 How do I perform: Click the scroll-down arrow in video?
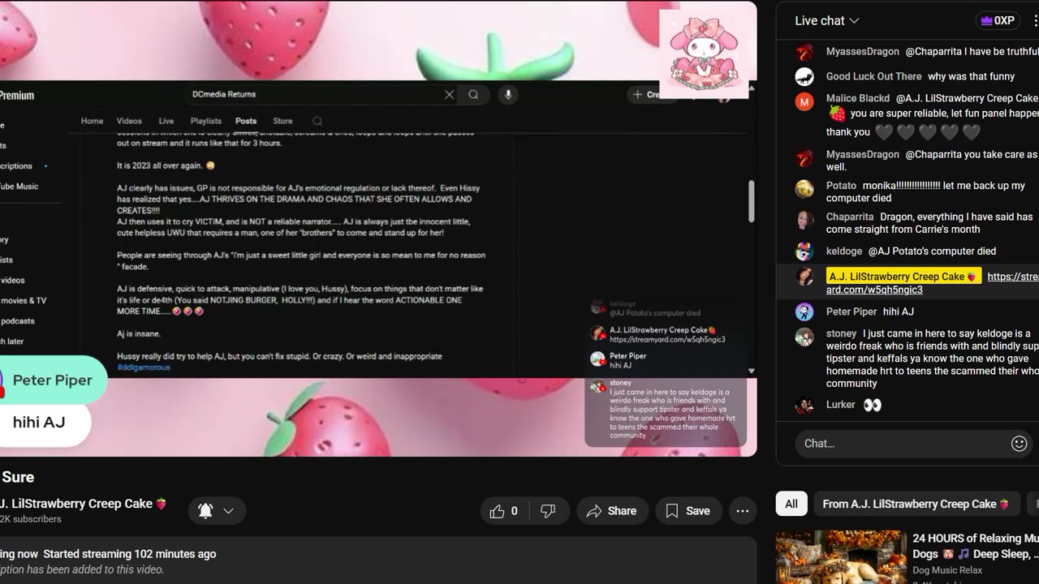(x=751, y=371)
